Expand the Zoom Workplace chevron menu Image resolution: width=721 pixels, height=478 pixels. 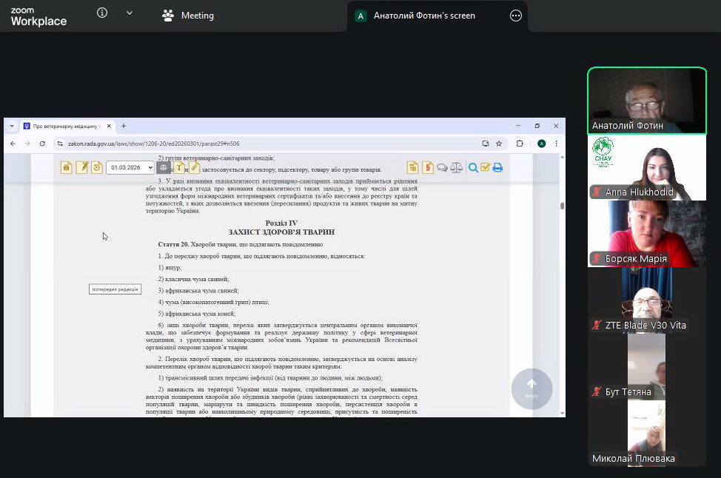click(130, 13)
